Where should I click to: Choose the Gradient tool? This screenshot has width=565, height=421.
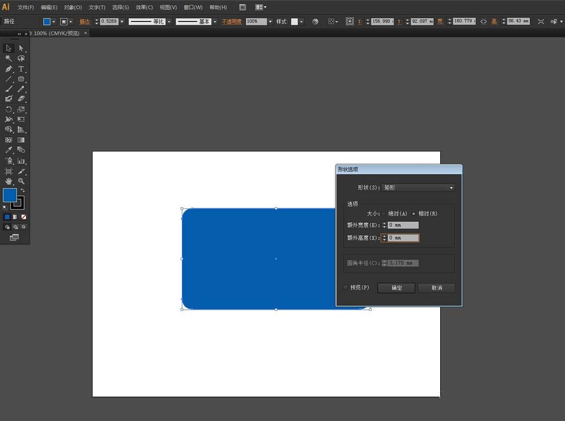21,140
